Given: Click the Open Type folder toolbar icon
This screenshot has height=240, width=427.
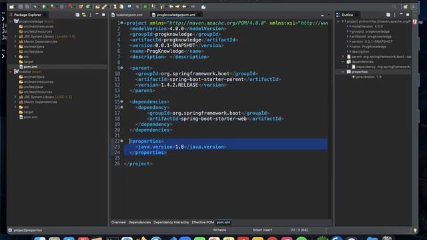Looking at the screenshot, I should [x=97, y=7].
